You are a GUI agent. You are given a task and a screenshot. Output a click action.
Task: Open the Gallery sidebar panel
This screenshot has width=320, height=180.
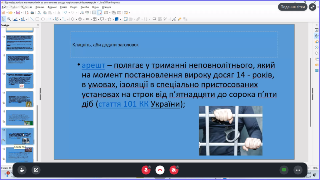coord(316,42)
